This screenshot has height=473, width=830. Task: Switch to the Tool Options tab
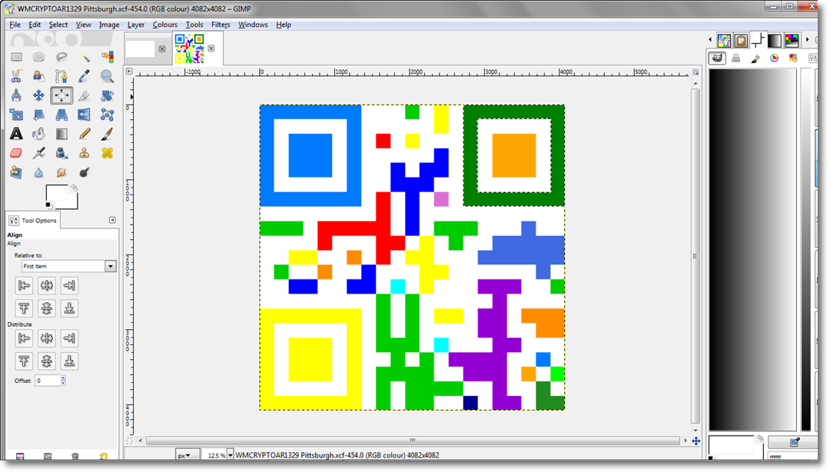pos(33,220)
